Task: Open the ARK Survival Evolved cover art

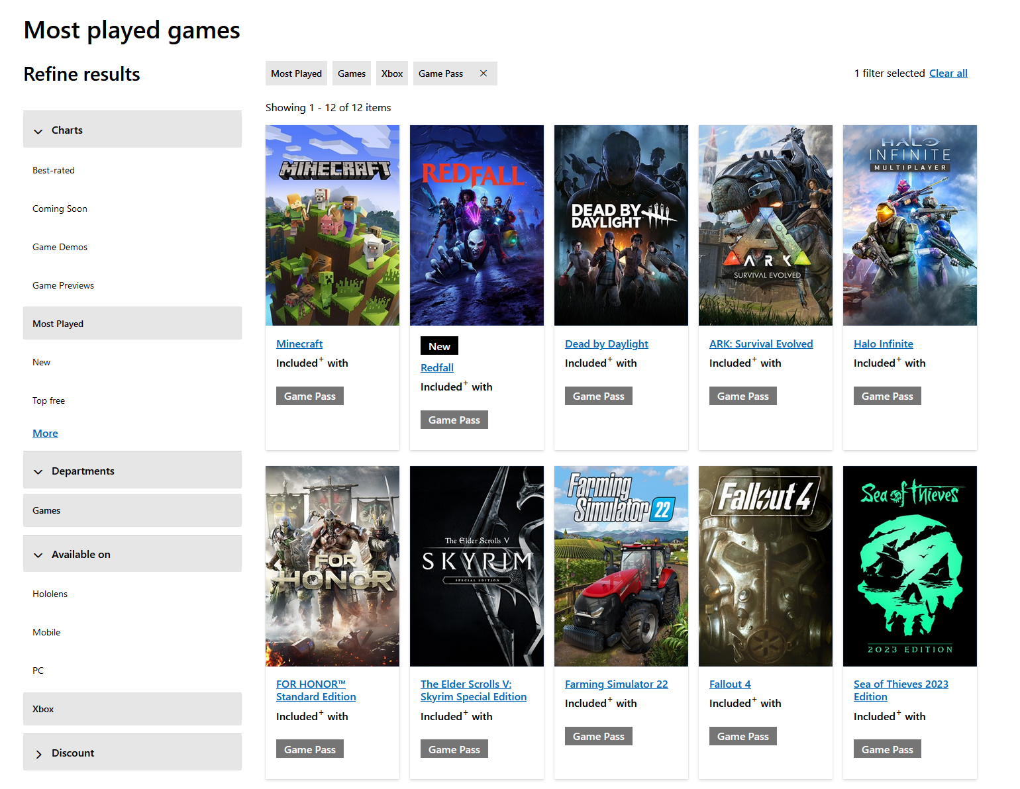Action: coord(766,225)
